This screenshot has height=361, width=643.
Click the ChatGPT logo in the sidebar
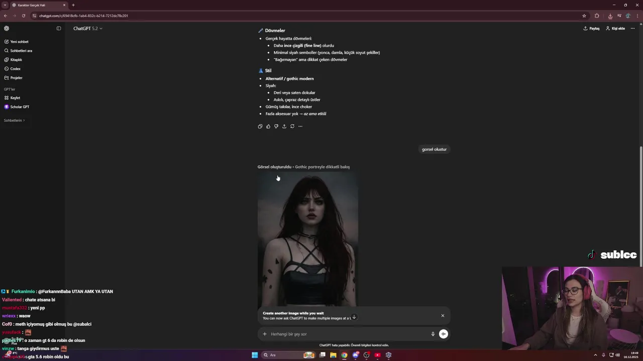coord(7,29)
